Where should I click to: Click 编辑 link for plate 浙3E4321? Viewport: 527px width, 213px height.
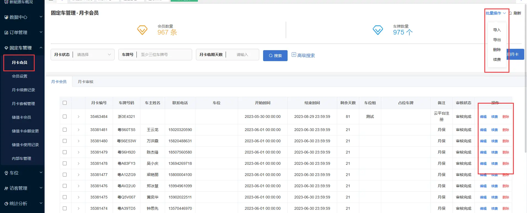(x=483, y=117)
